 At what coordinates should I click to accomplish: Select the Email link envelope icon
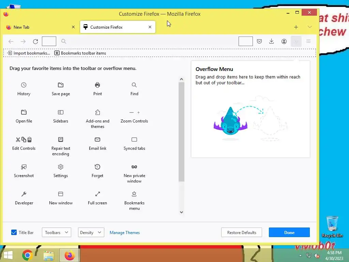tap(97, 140)
